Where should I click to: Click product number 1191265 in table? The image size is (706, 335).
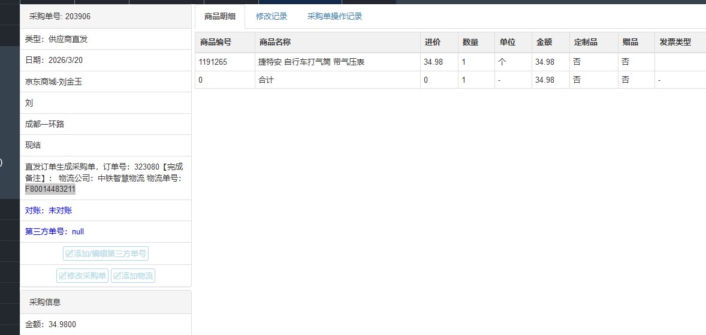tap(213, 62)
